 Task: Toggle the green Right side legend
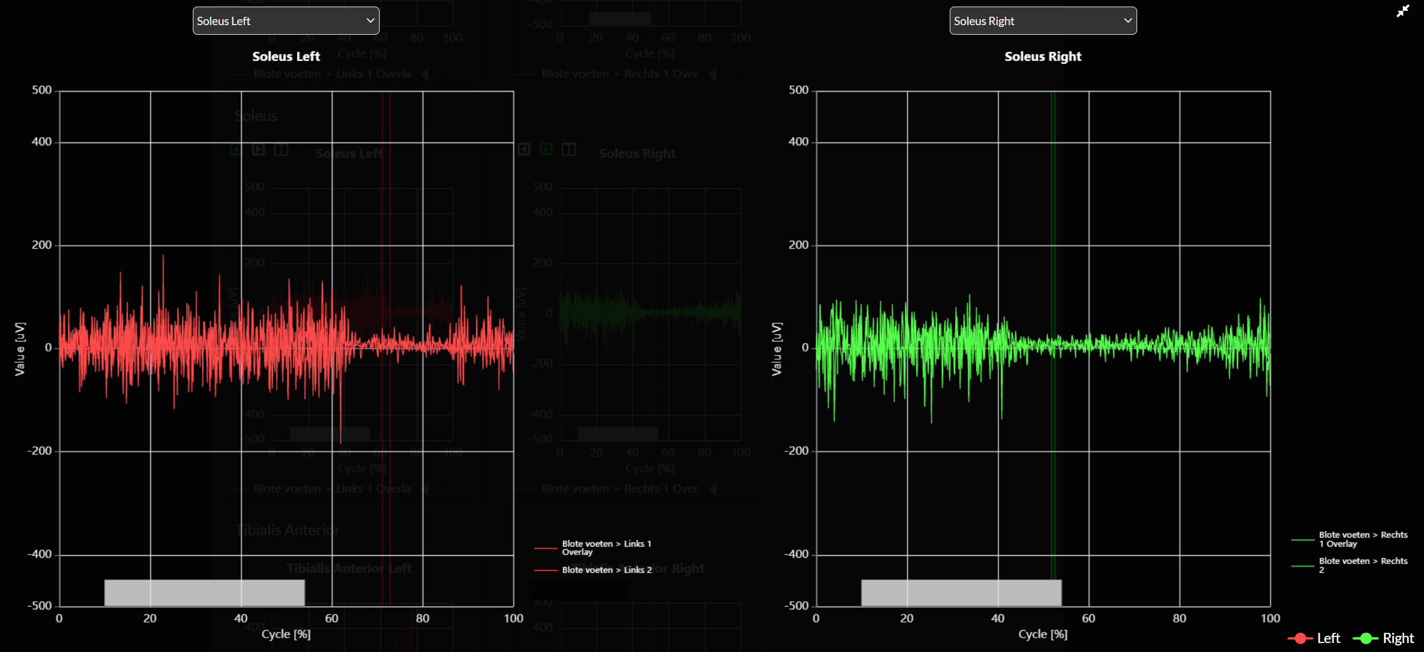pyautogui.click(x=1383, y=638)
